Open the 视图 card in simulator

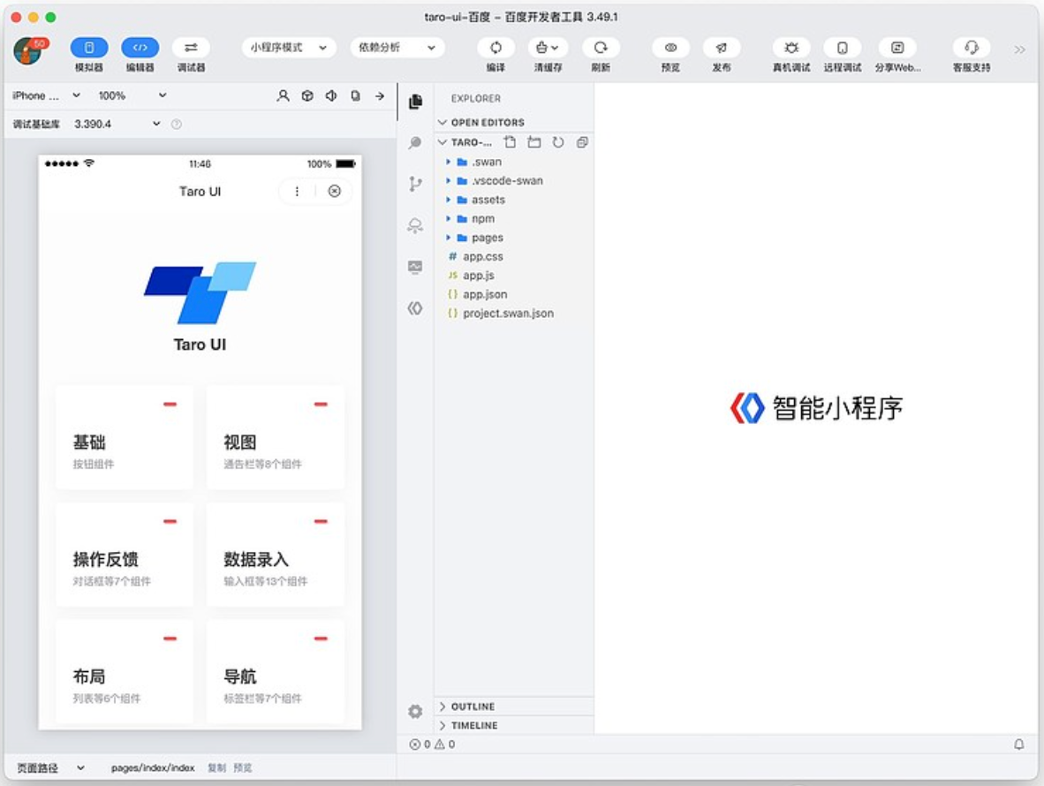(276, 437)
